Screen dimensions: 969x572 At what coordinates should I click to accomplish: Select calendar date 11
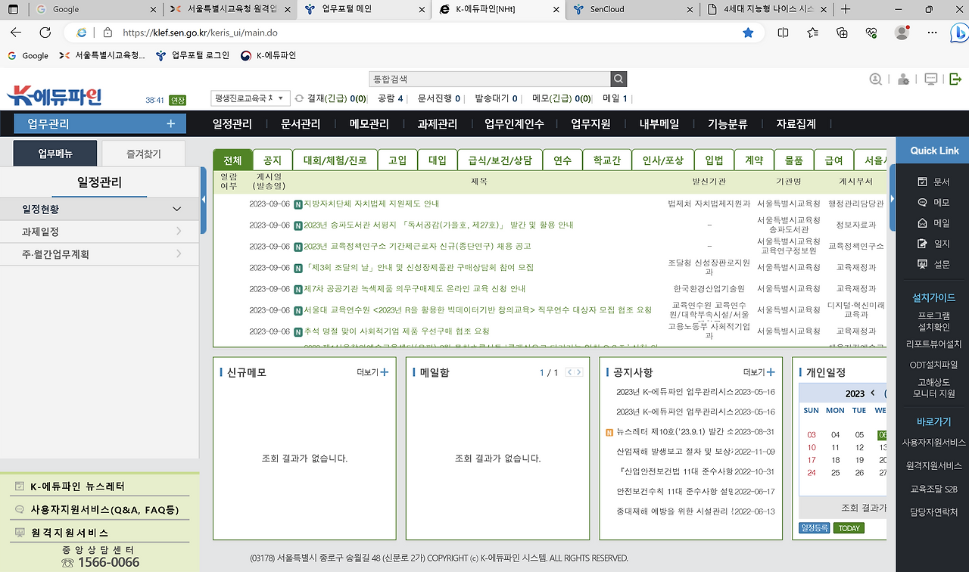836,447
